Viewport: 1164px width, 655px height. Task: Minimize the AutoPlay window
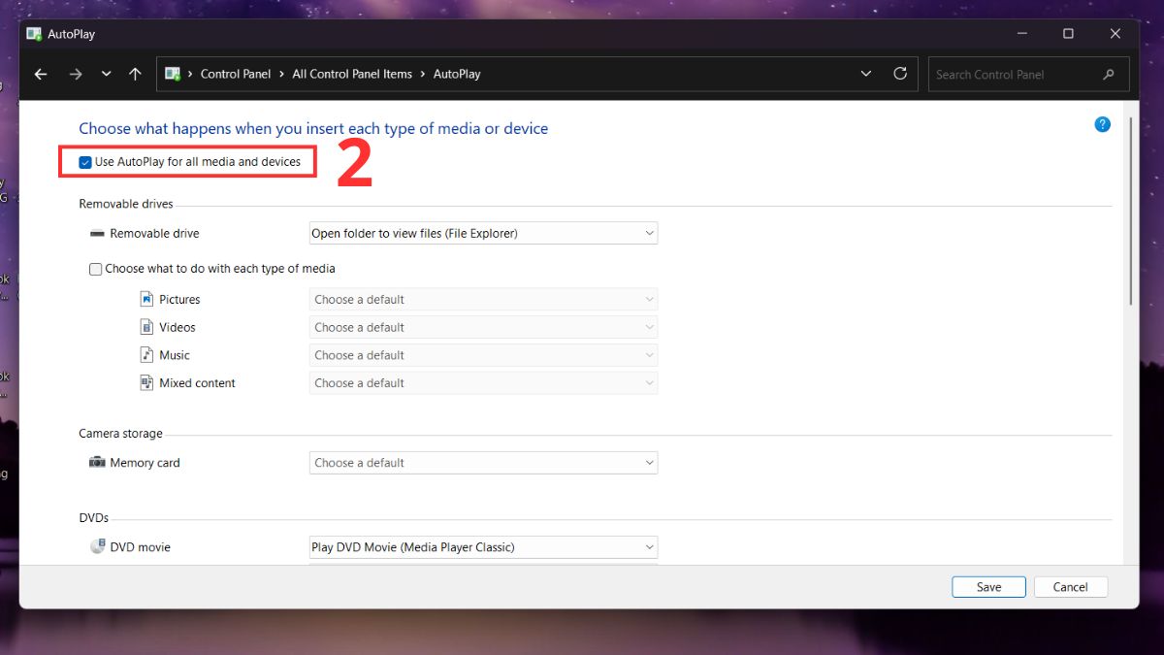pyautogui.click(x=1021, y=34)
